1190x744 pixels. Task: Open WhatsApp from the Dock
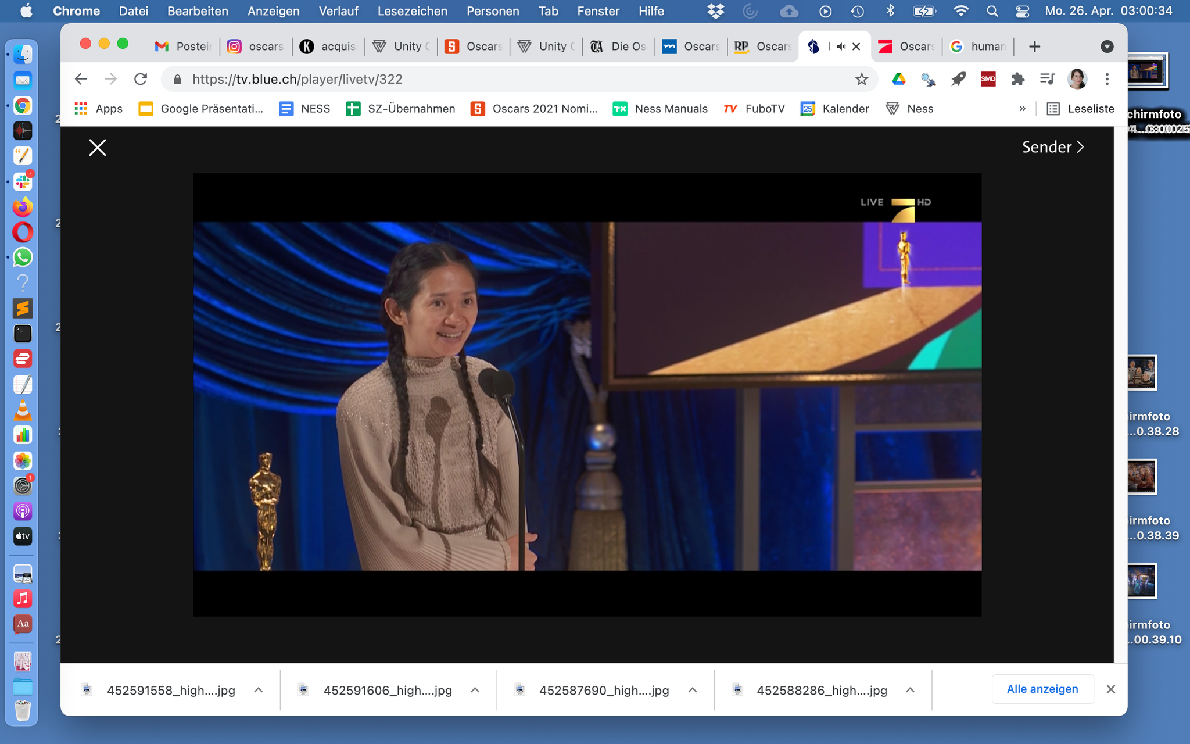[x=23, y=257]
